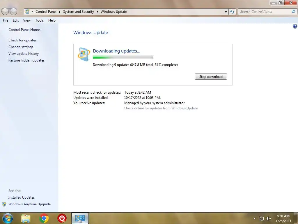This screenshot has width=298, height=224.
Task: Click the Windows Start orb
Action: click(8, 218)
